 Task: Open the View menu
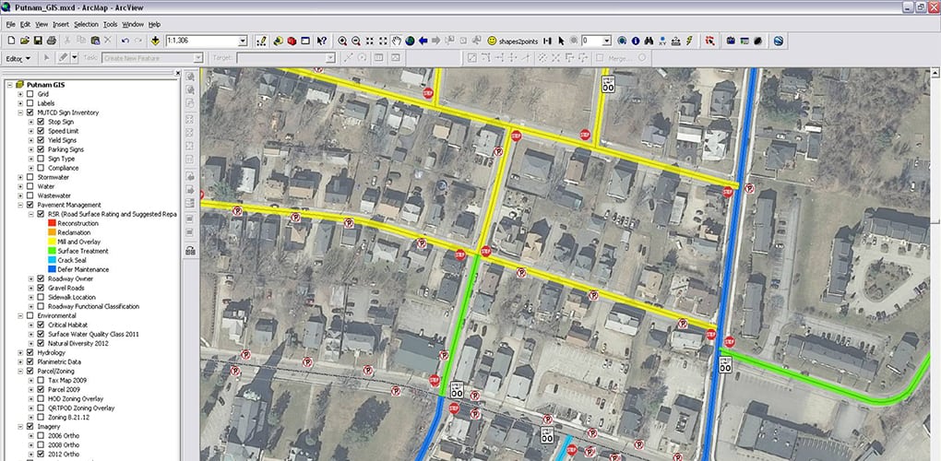pyautogui.click(x=42, y=25)
